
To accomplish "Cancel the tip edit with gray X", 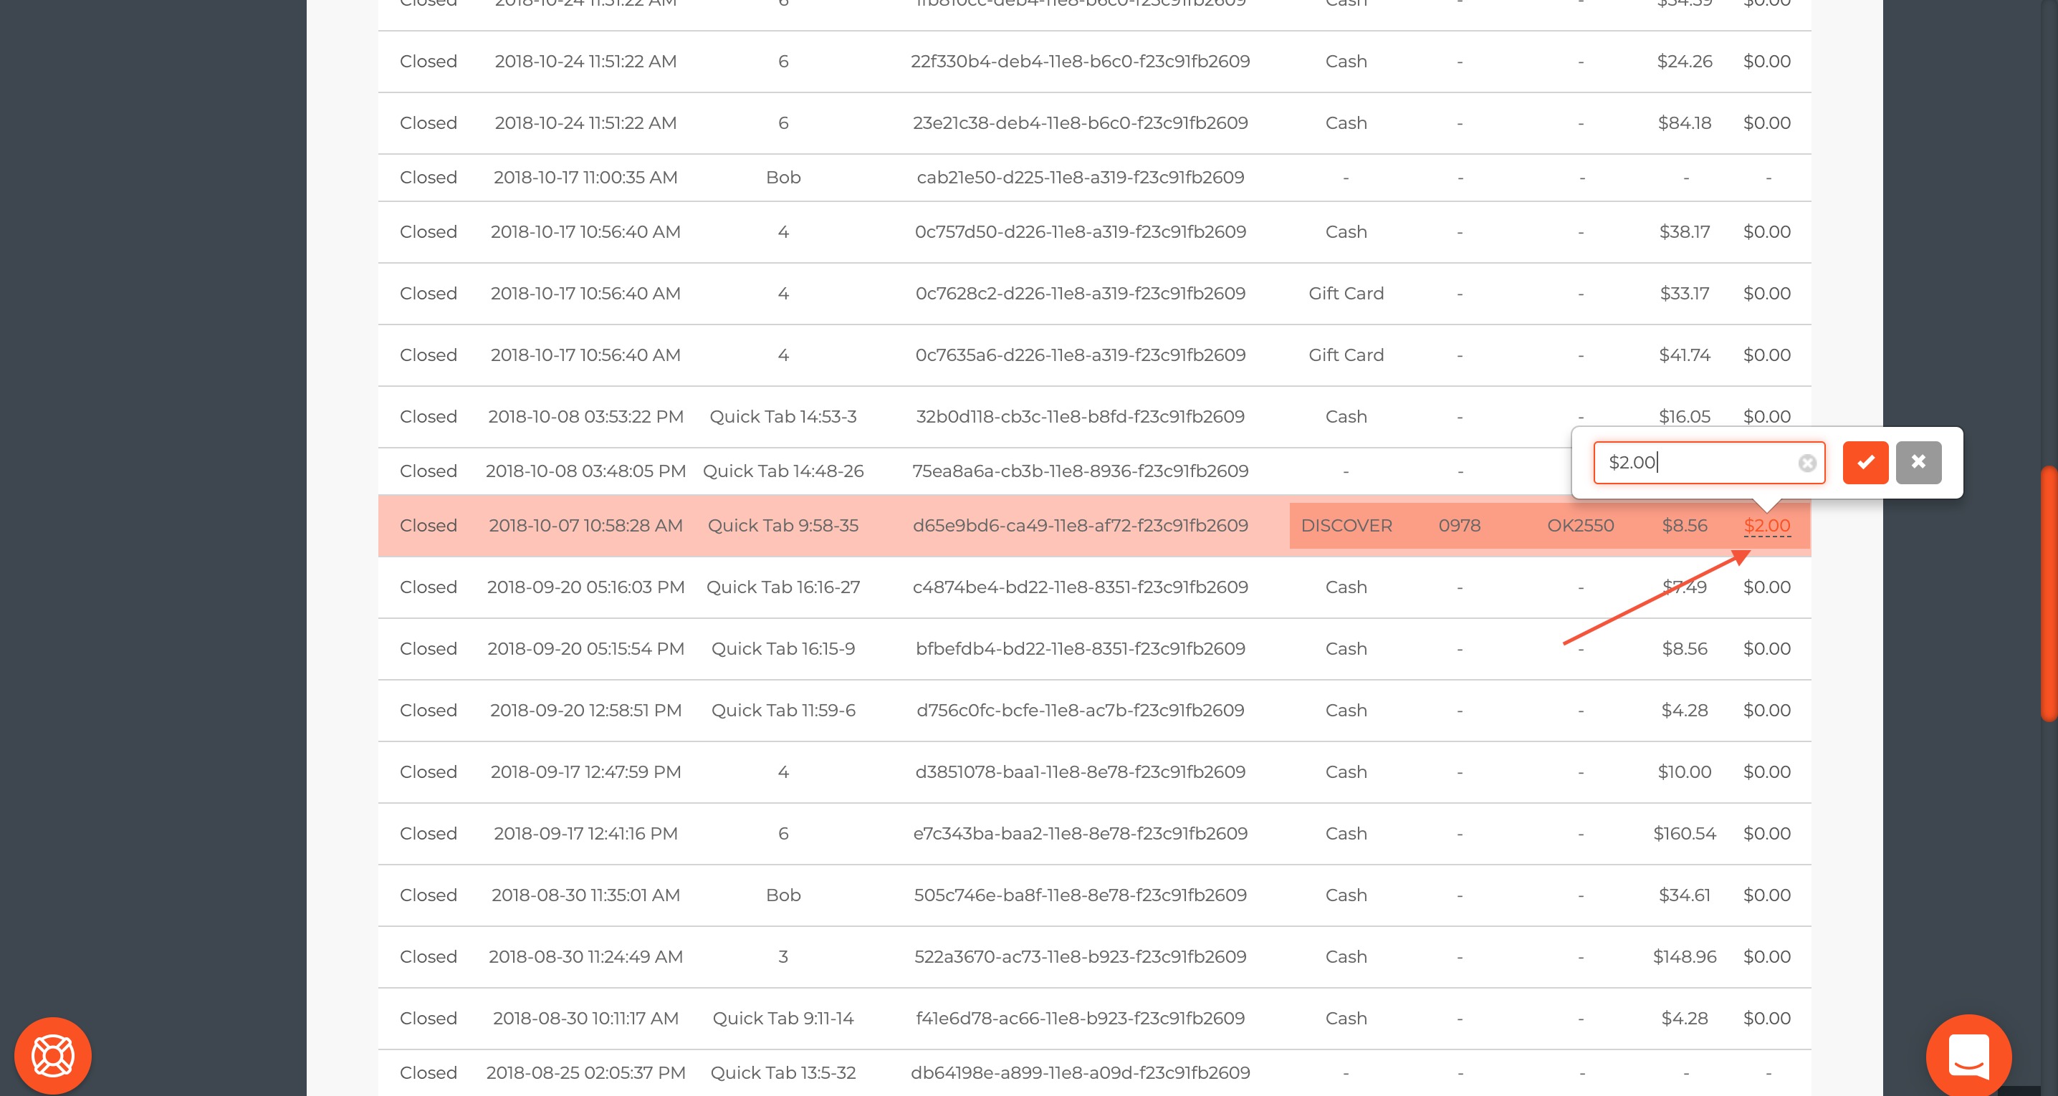I will tap(1918, 463).
